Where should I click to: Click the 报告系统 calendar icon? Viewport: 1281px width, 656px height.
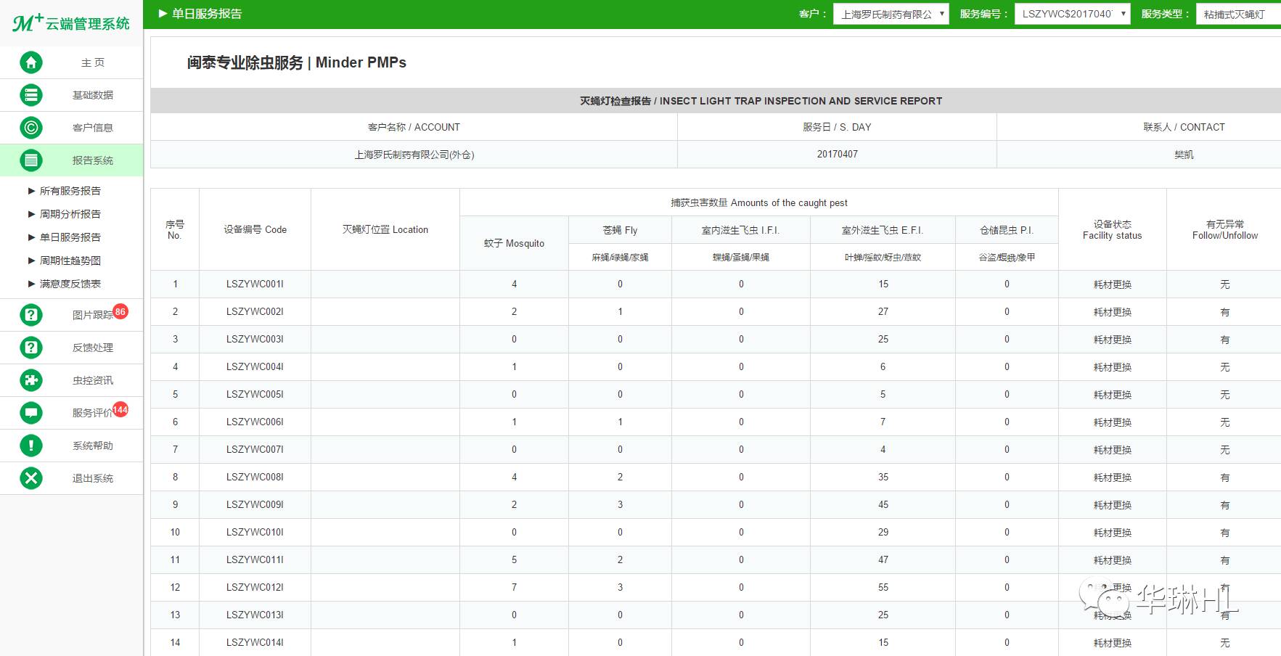click(31, 160)
